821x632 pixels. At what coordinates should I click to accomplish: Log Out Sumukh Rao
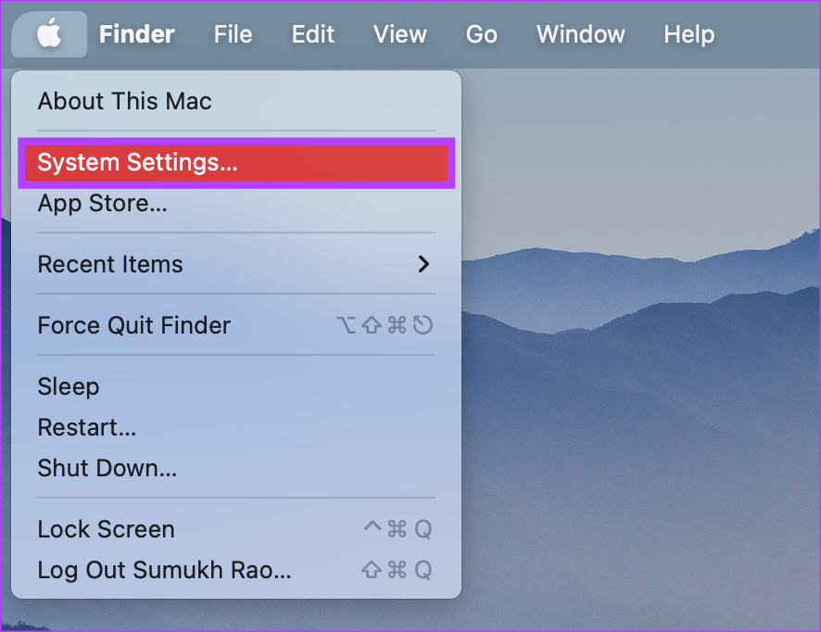[x=164, y=570]
